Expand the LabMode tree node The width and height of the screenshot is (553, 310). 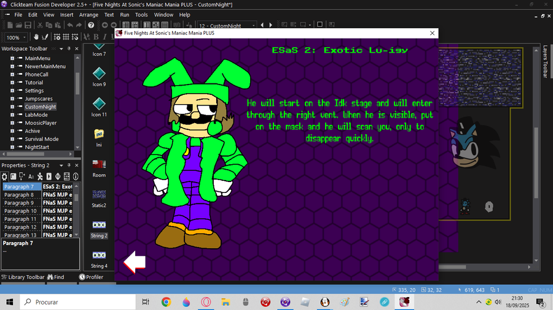(12, 115)
